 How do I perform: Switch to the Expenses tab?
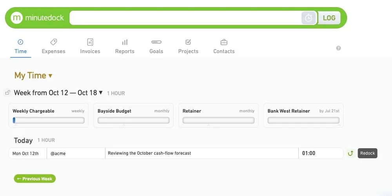click(53, 47)
